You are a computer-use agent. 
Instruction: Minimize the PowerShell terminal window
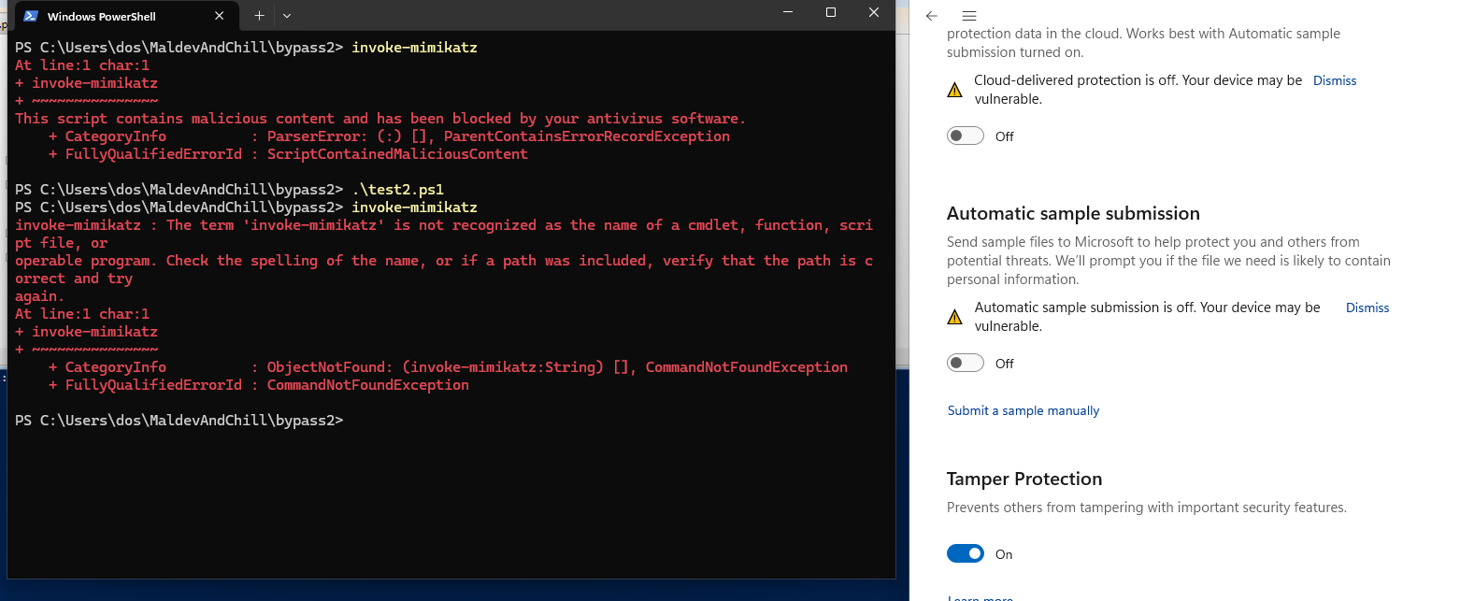tap(788, 12)
